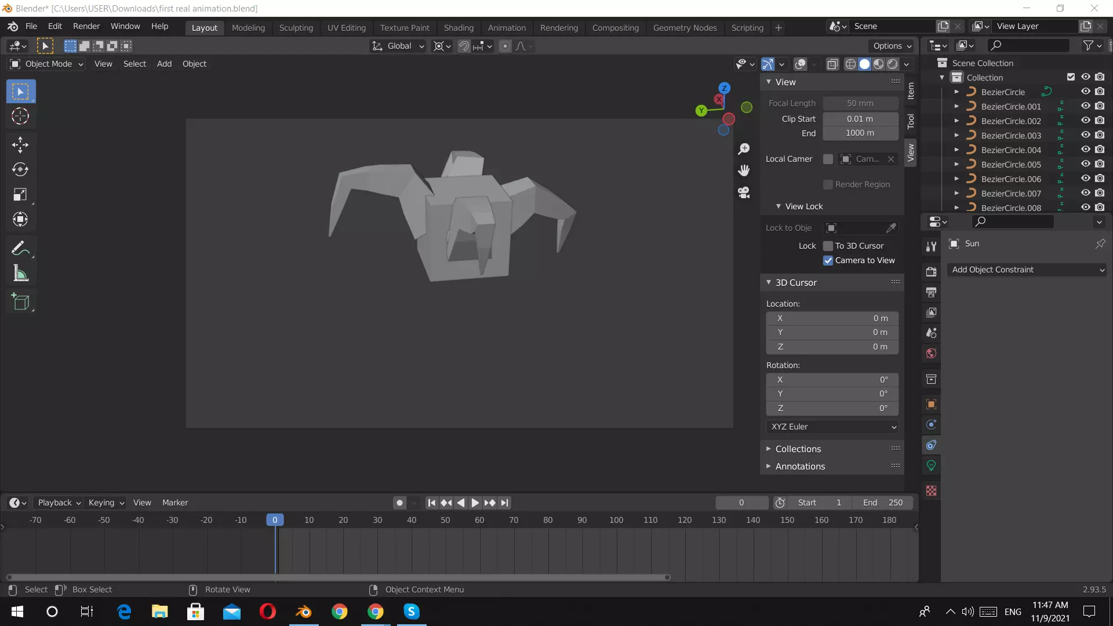Open the Object Mode dropdown

click(x=48, y=64)
